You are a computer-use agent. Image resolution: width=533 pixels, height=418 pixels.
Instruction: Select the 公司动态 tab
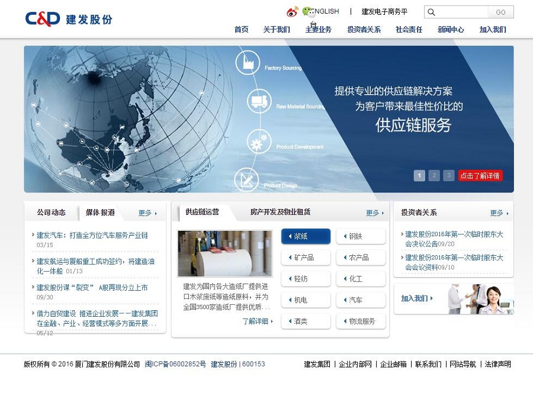pos(52,213)
